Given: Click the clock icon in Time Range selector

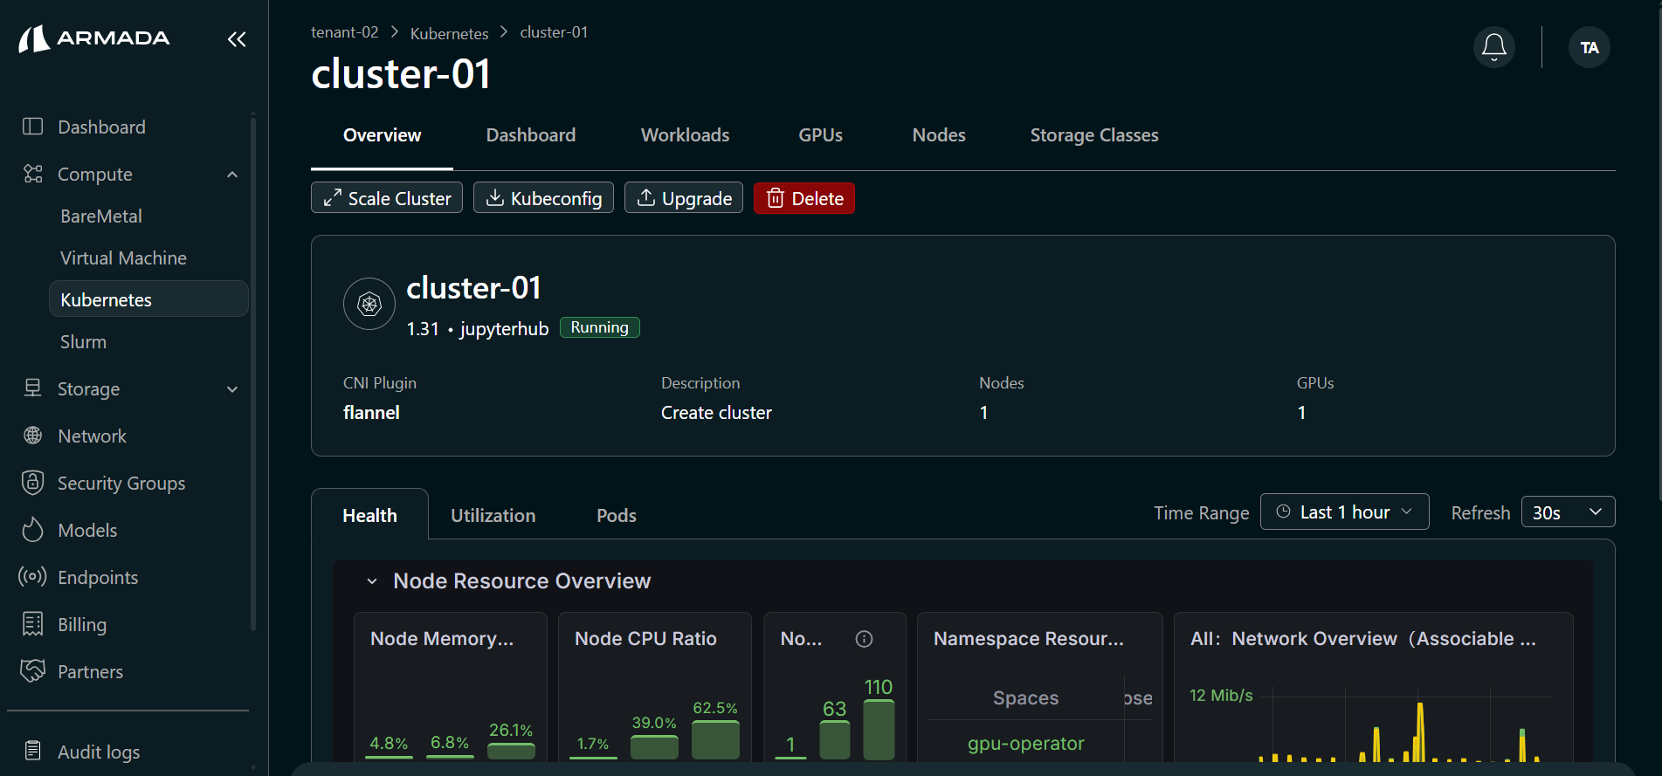Looking at the screenshot, I should point(1283,512).
